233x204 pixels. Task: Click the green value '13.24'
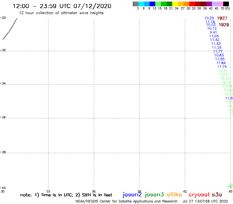[225, 78]
